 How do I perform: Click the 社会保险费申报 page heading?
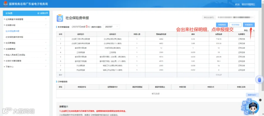coord(77,18)
